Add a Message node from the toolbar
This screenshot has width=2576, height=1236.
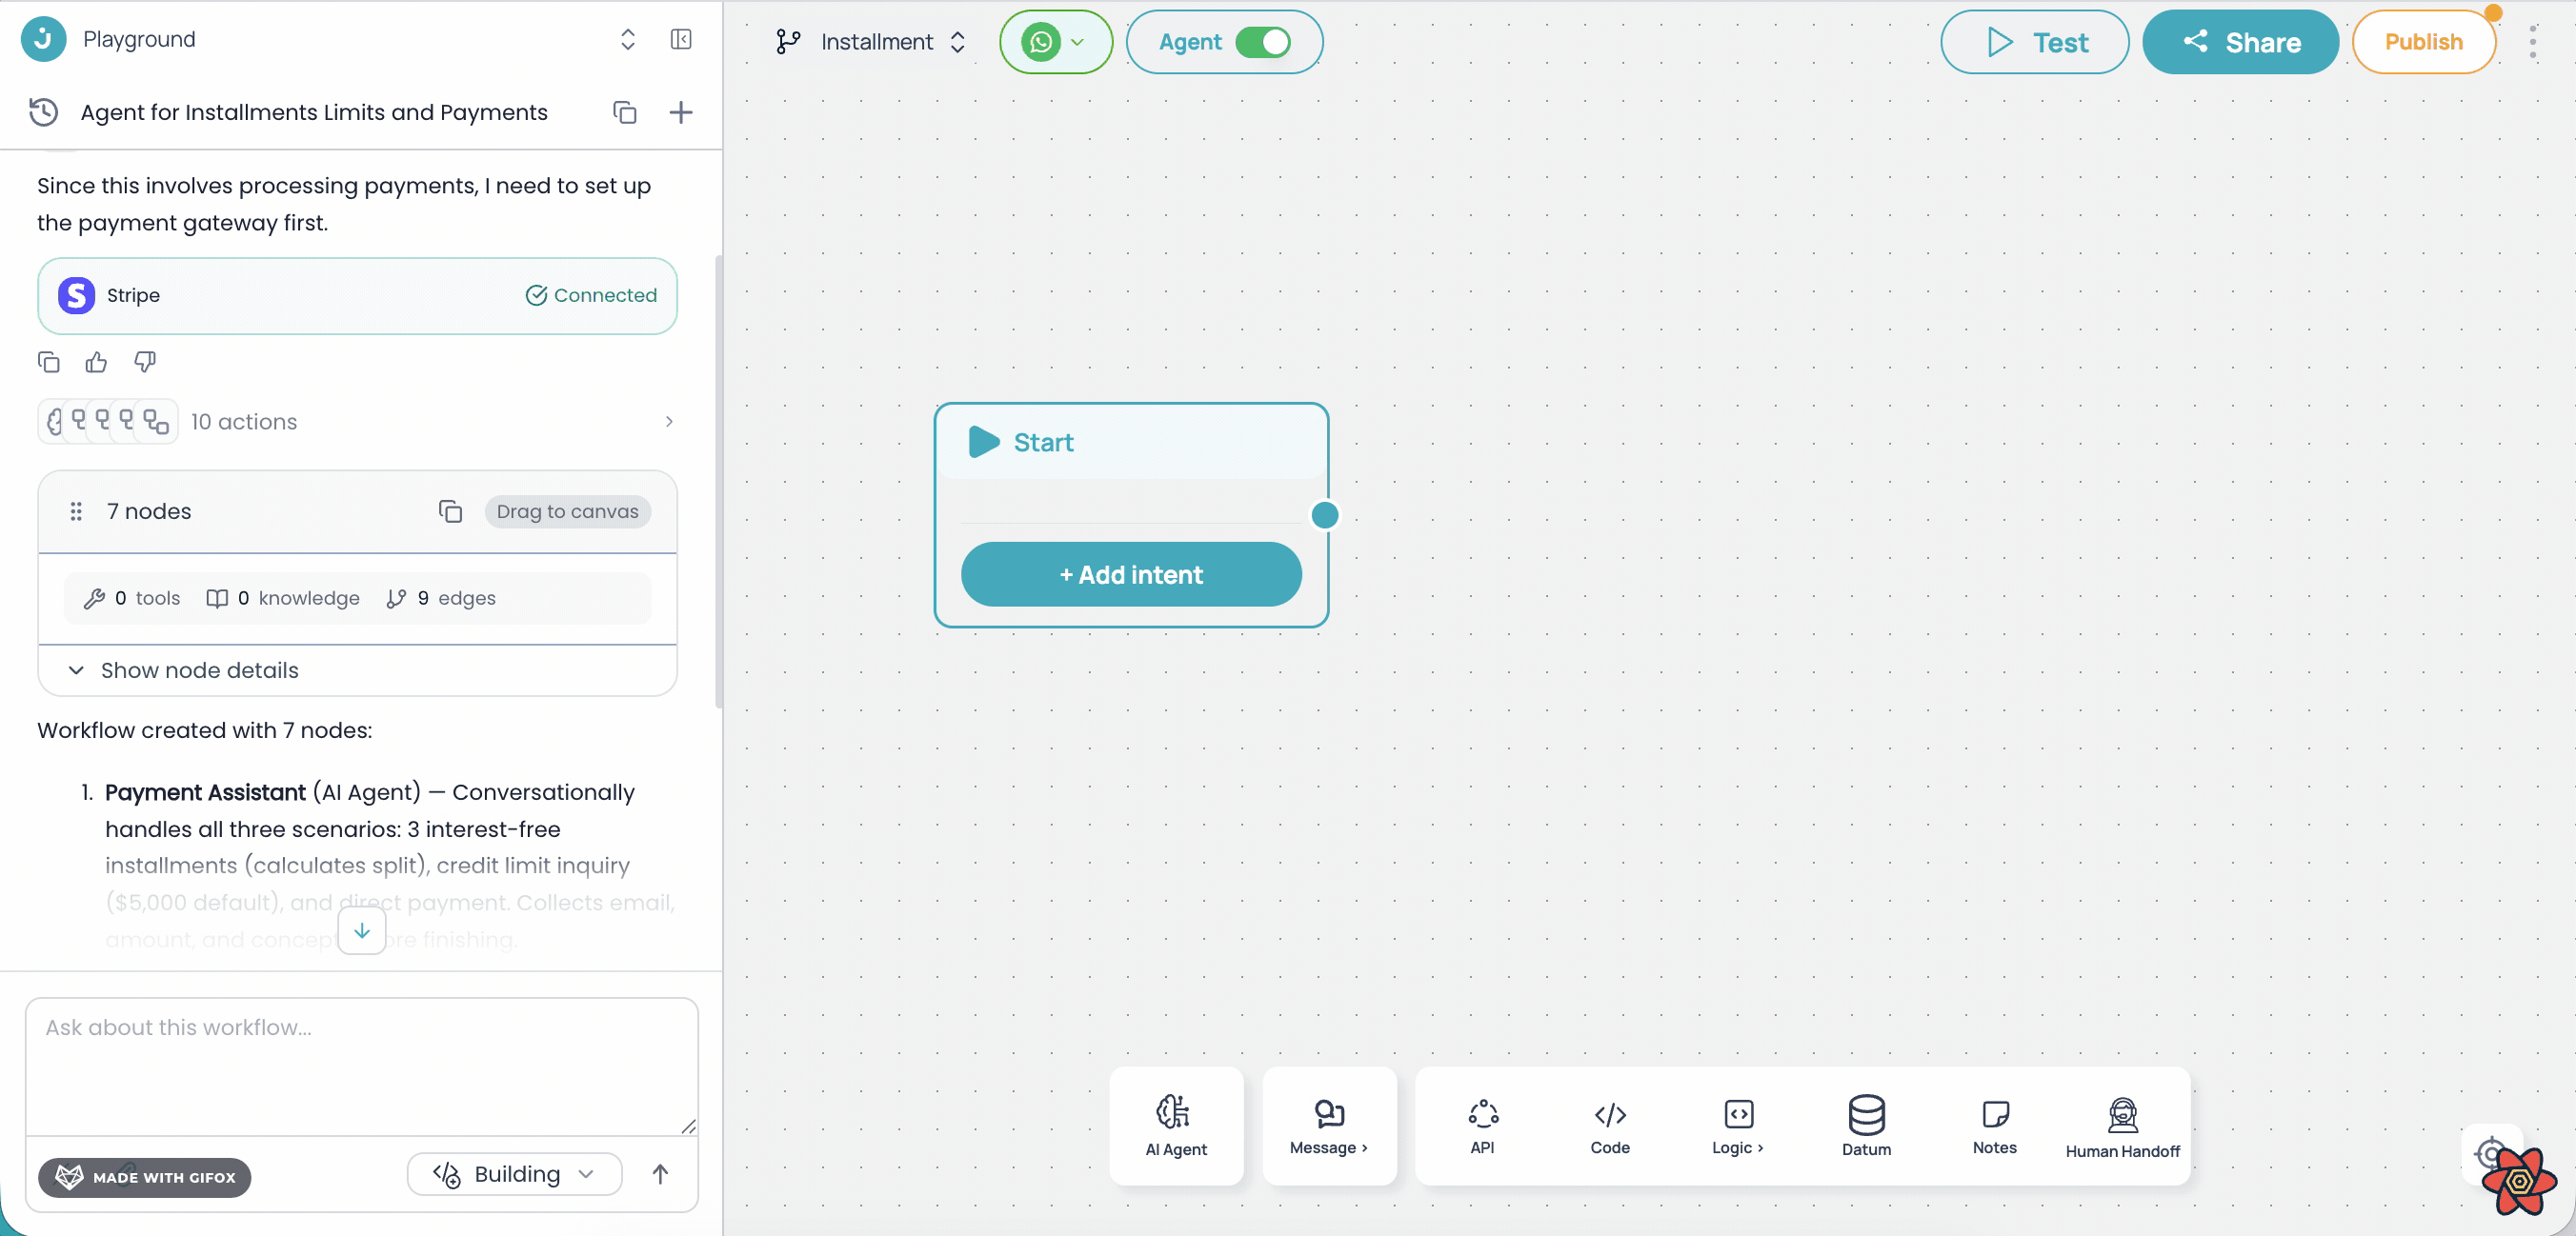(1328, 1126)
